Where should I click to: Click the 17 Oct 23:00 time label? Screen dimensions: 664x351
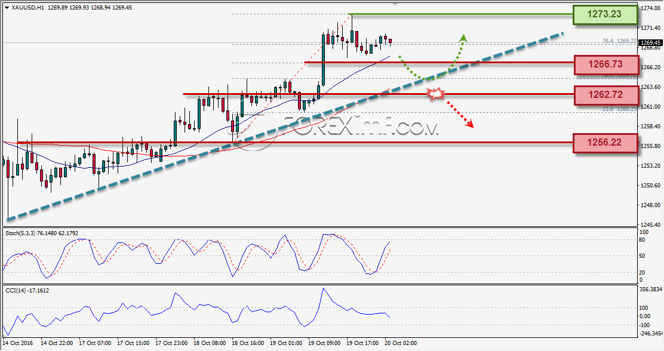(171, 343)
